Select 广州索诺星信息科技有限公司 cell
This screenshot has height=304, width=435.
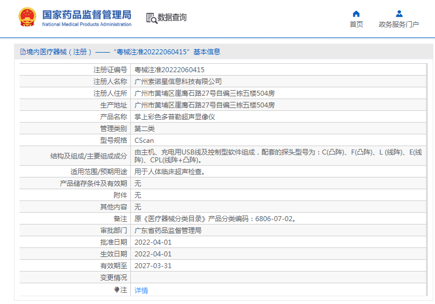tap(178, 81)
